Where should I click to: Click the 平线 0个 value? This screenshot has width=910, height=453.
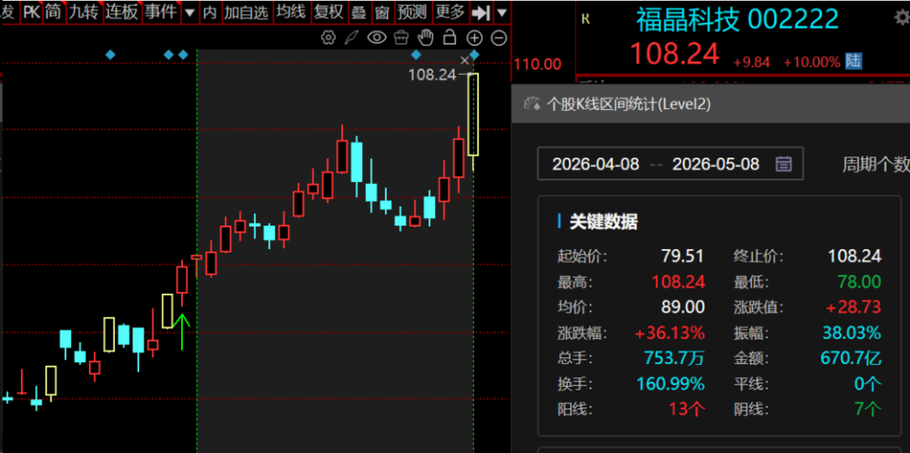(867, 384)
